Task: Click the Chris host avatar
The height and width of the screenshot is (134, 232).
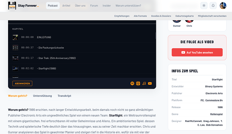Action: 189,21
